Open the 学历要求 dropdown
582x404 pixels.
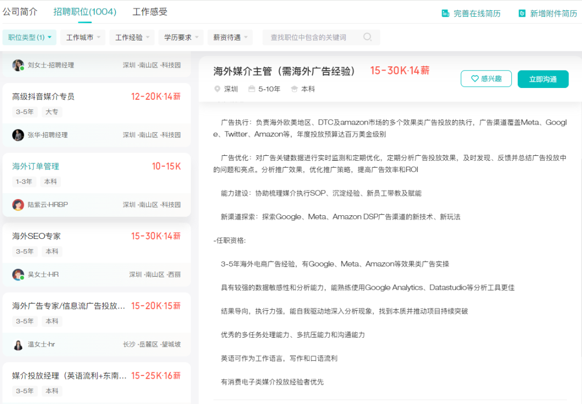pyautogui.click(x=180, y=37)
